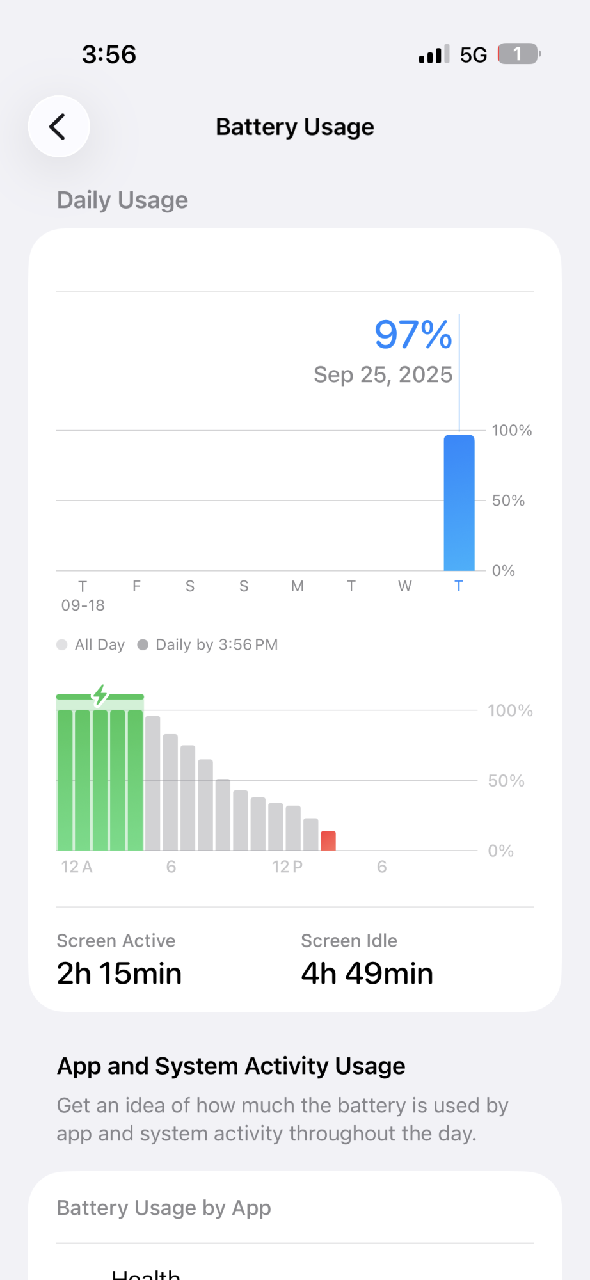
Task: Select Daily by 3:56 PM legend
Action: (x=207, y=644)
